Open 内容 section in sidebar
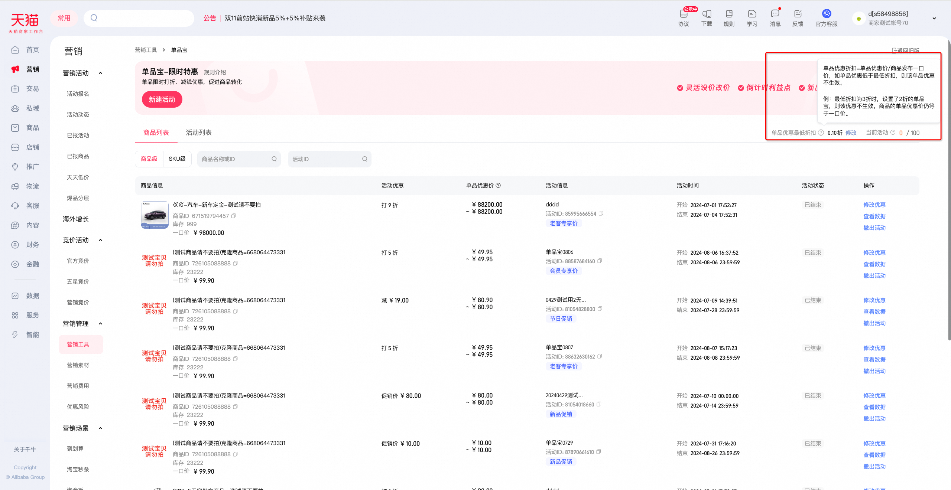 click(x=25, y=225)
